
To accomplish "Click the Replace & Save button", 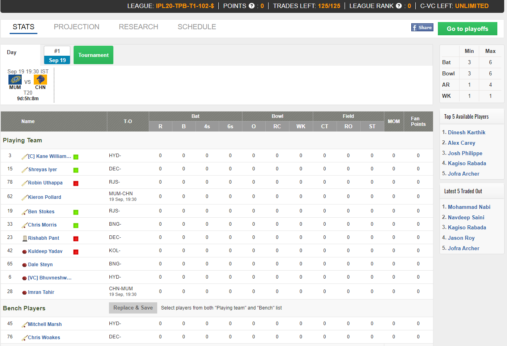I will (x=133, y=308).
